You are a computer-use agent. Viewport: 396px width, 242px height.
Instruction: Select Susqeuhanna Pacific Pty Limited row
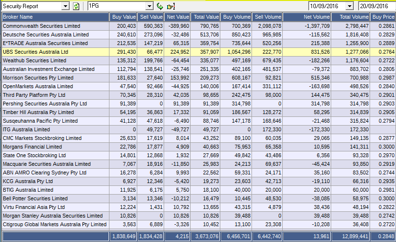point(198,121)
